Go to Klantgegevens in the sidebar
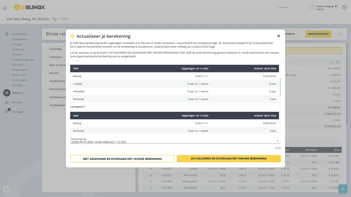351x197 pixels. 19,39
